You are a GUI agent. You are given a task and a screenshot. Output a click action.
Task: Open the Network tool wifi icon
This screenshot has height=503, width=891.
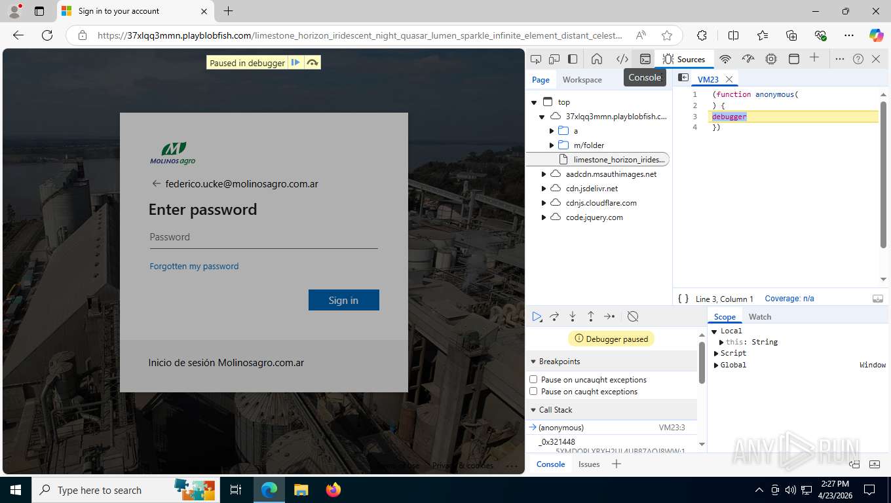point(725,59)
